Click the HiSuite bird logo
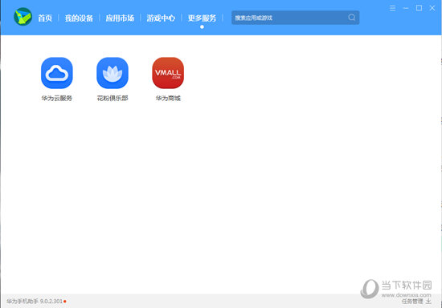Screen dimensions: 442x308 [23, 17]
